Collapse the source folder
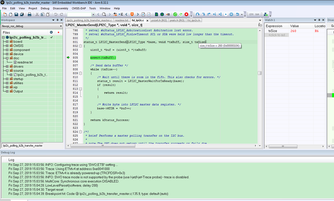This screenshot has height=201, width=334. tap(7, 70)
